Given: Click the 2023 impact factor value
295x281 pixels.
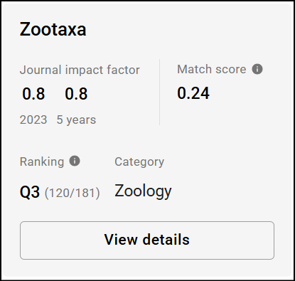Looking at the screenshot, I should click(33, 94).
